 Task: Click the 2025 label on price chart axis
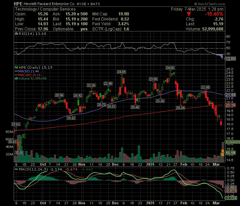[x=150, y=165]
